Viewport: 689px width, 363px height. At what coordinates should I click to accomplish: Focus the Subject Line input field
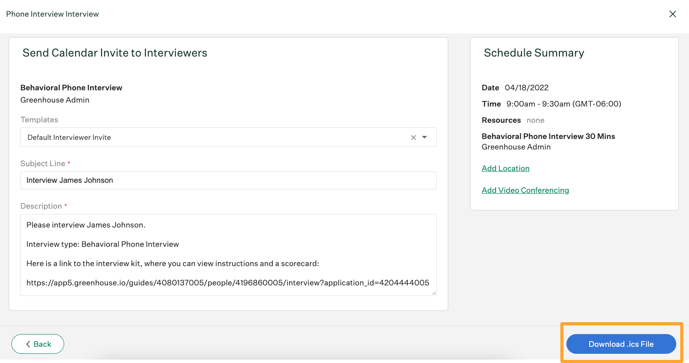click(228, 180)
